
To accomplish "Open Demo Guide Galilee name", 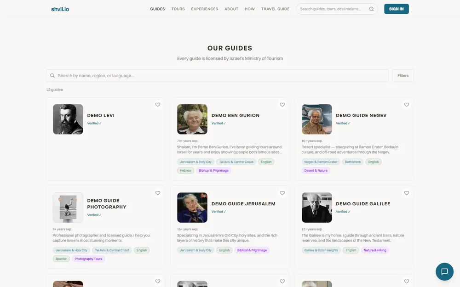I will [x=363, y=204].
